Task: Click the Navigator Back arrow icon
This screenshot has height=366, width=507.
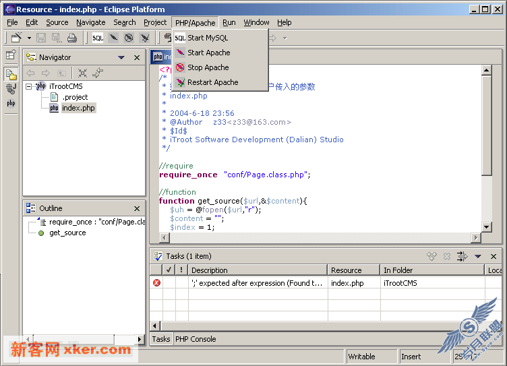Action: 30,73
